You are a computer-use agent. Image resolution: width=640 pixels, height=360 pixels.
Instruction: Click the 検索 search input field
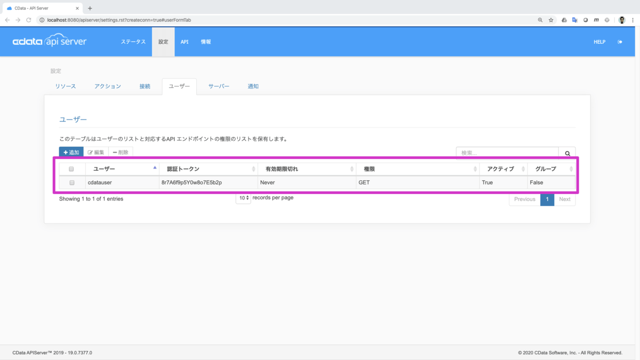tap(507, 153)
